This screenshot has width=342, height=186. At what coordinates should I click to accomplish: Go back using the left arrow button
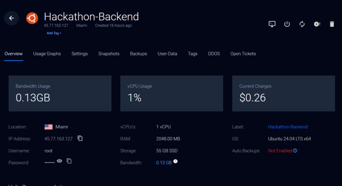(x=11, y=18)
